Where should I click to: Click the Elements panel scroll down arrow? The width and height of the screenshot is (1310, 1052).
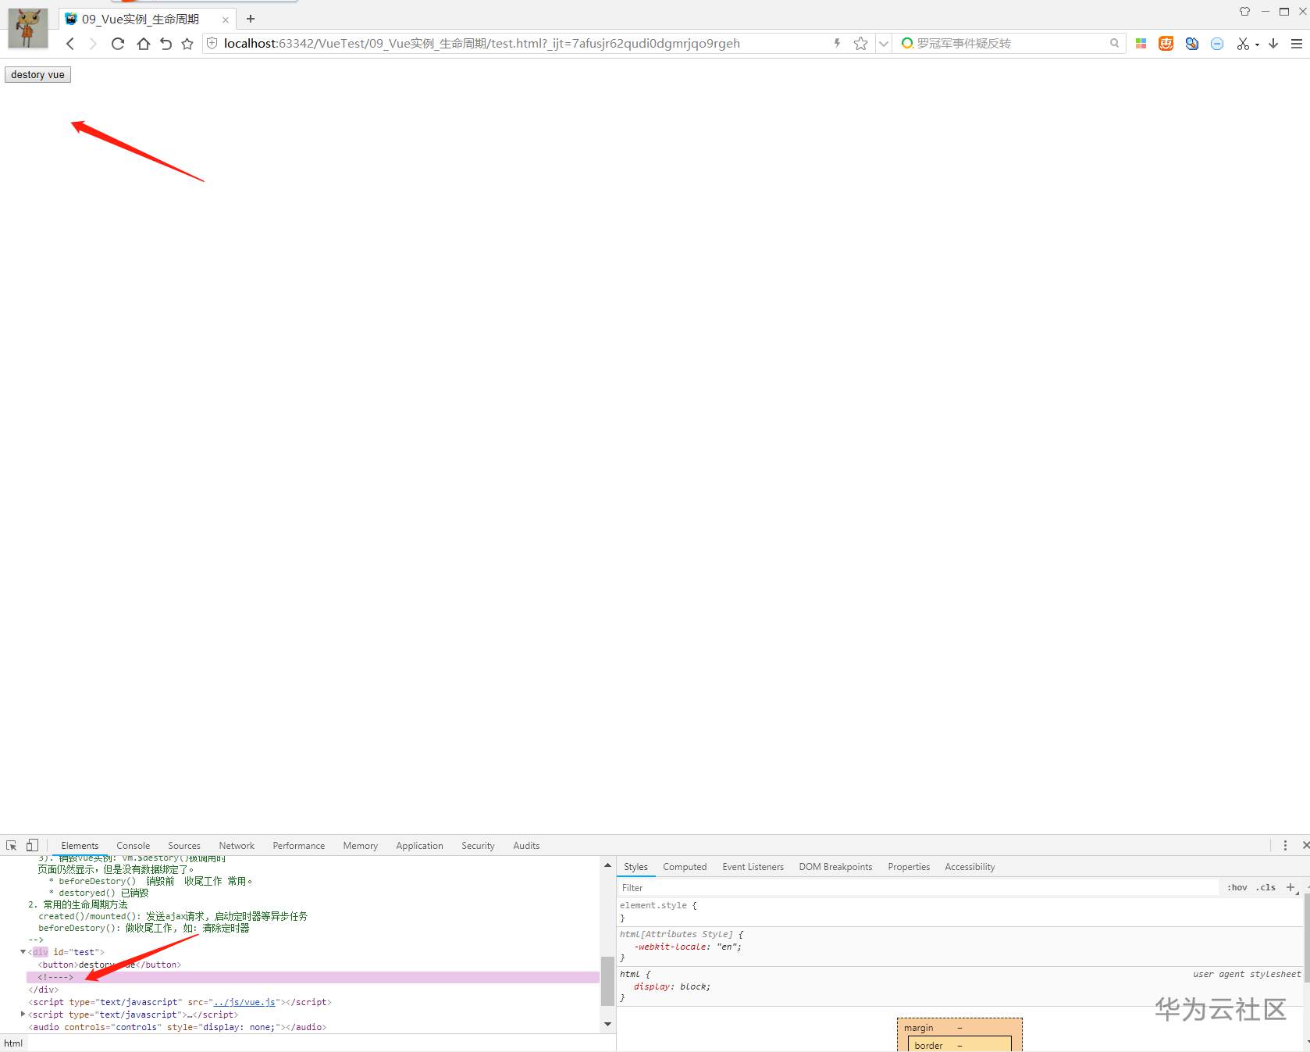pos(607,1024)
